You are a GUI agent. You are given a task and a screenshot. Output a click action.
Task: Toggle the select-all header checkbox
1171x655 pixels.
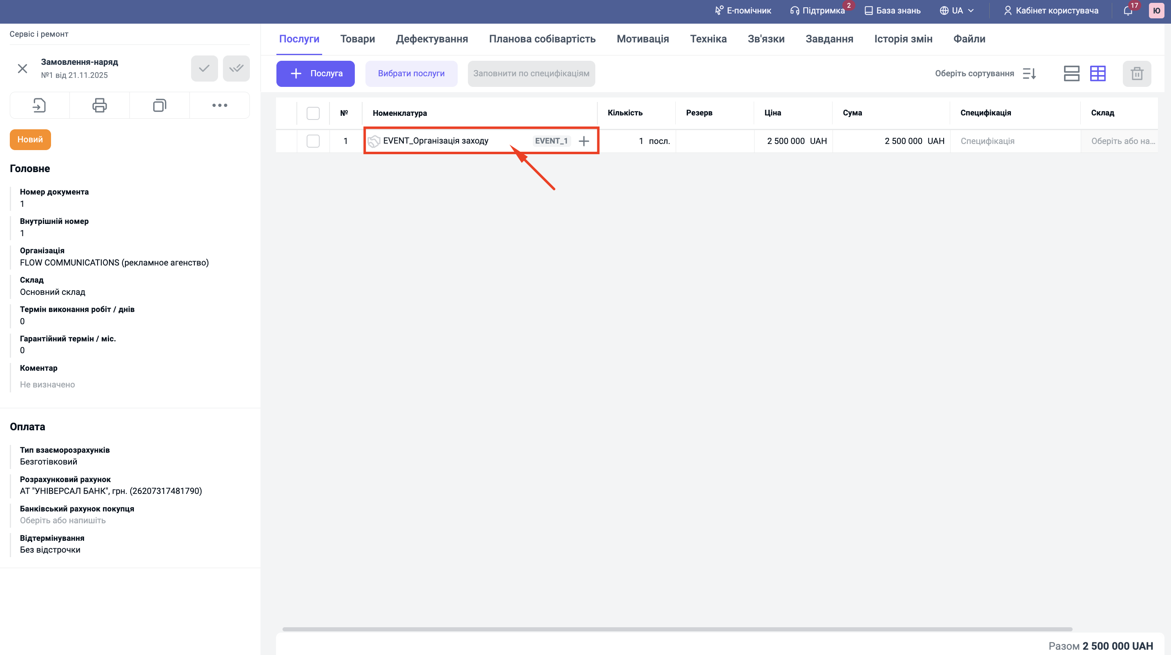313,113
